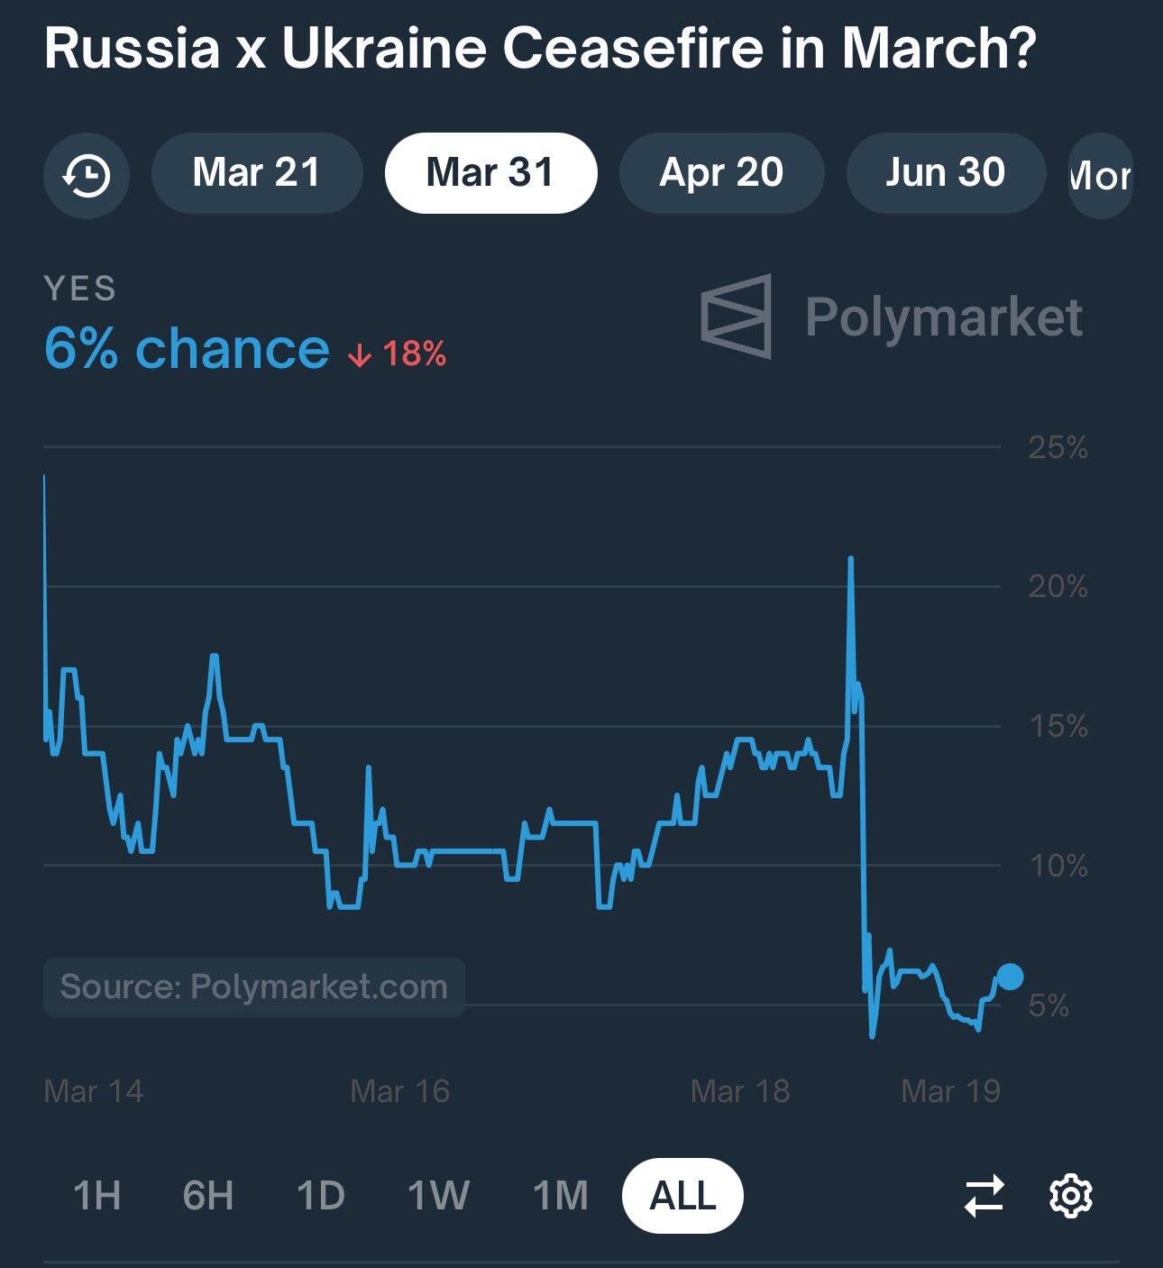
Task: Select the Mar 21 date tab
Action: (257, 173)
